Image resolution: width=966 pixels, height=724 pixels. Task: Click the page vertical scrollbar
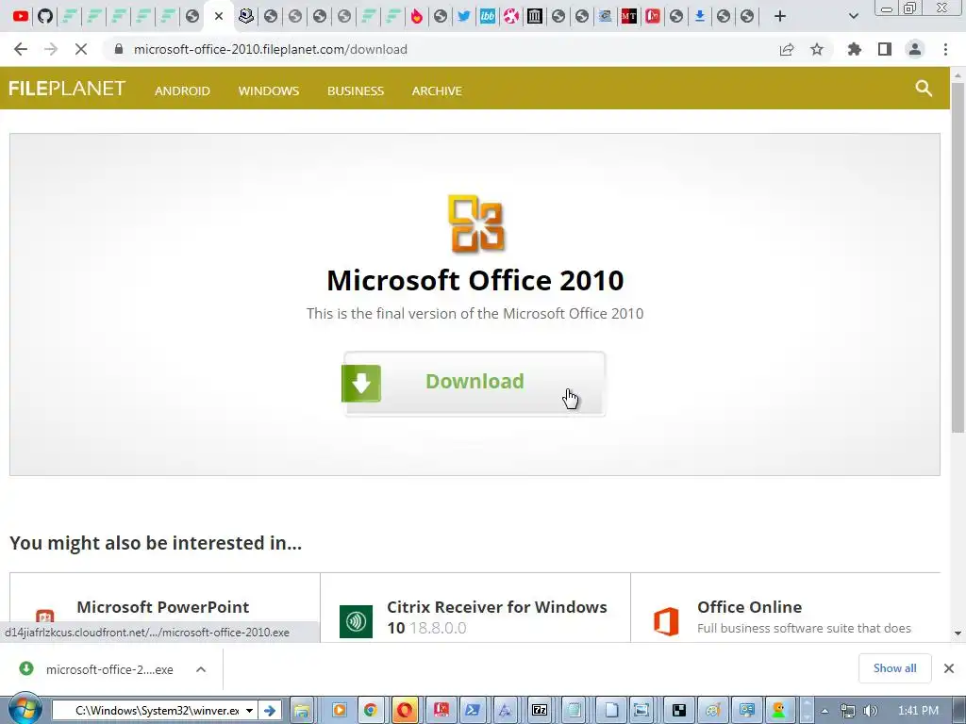[958, 257]
